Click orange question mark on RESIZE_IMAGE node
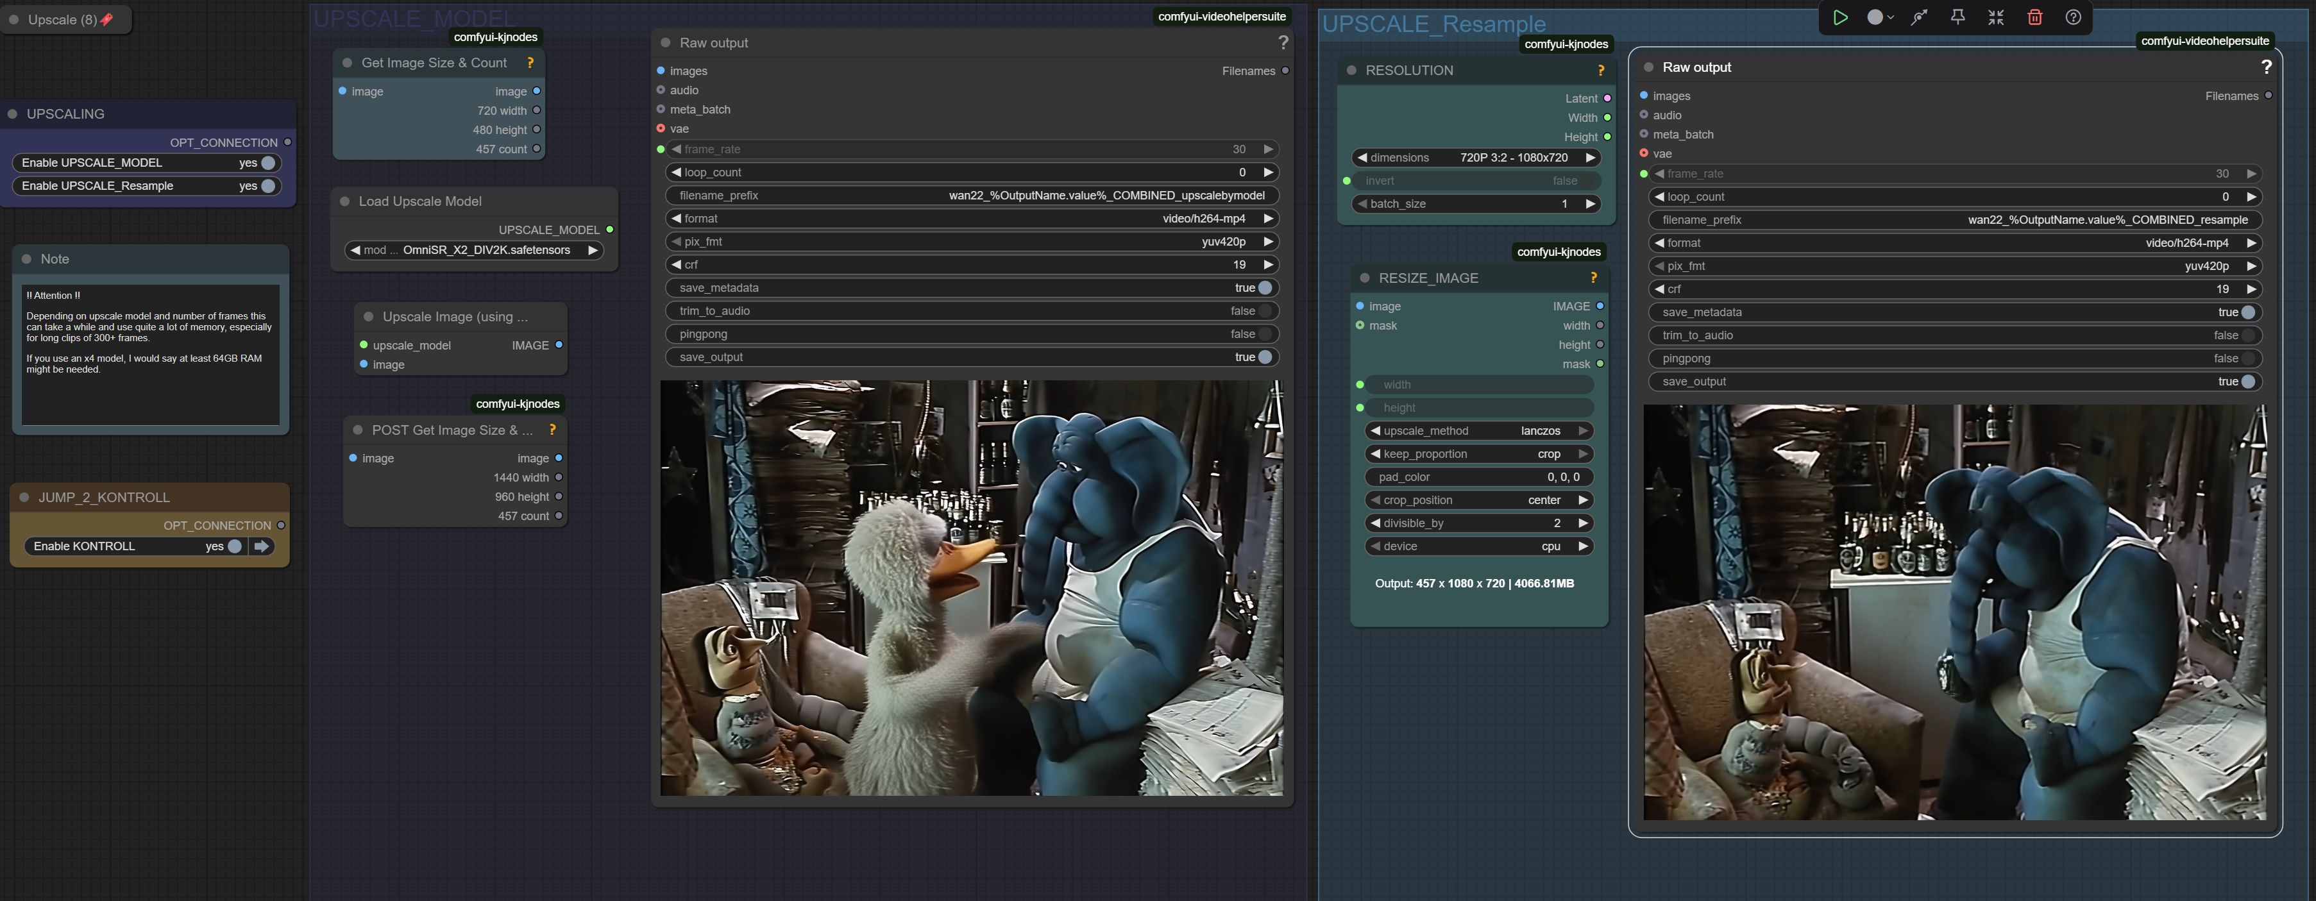Image resolution: width=2316 pixels, height=901 pixels. point(1593,278)
